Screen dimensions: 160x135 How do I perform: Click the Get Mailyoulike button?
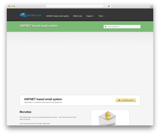pyautogui.click(x=126, y=100)
